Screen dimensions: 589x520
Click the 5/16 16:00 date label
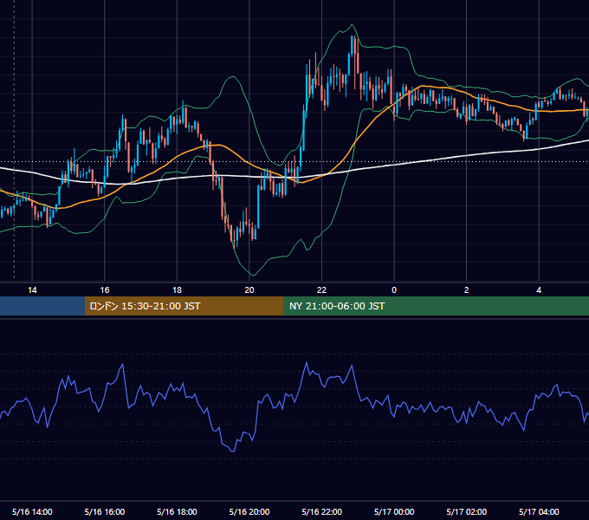tap(105, 511)
